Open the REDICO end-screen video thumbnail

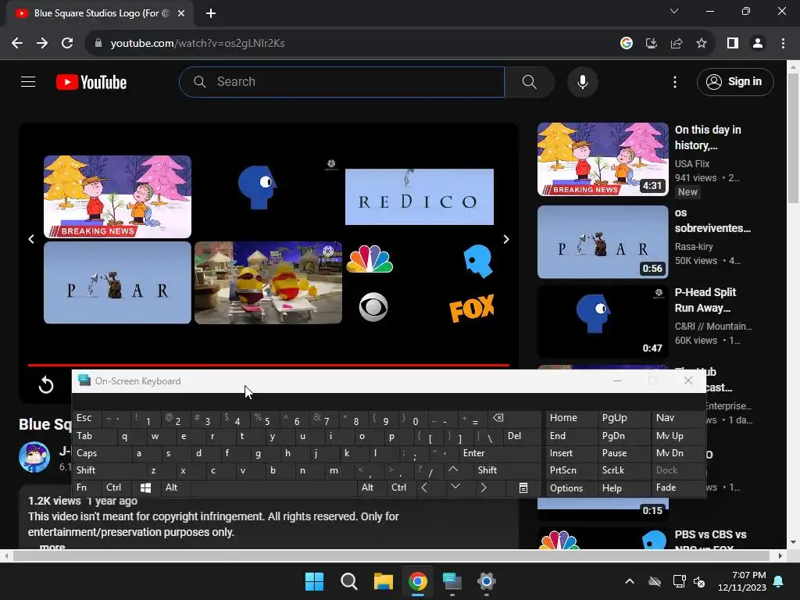click(x=420, y=196)
